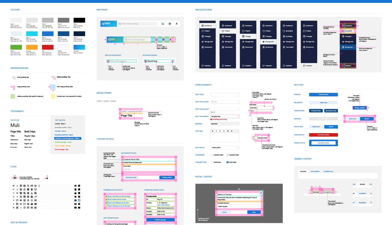Click the notification bell icon in masthead
Viewport: 392px width, 225px height.
[163, 24]
